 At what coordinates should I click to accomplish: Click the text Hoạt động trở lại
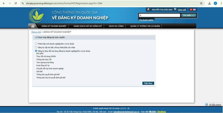[x=43, y=65]
